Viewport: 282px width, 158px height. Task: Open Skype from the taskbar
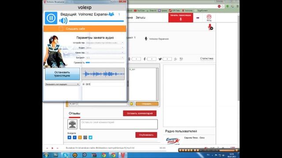tap(65, 155)
